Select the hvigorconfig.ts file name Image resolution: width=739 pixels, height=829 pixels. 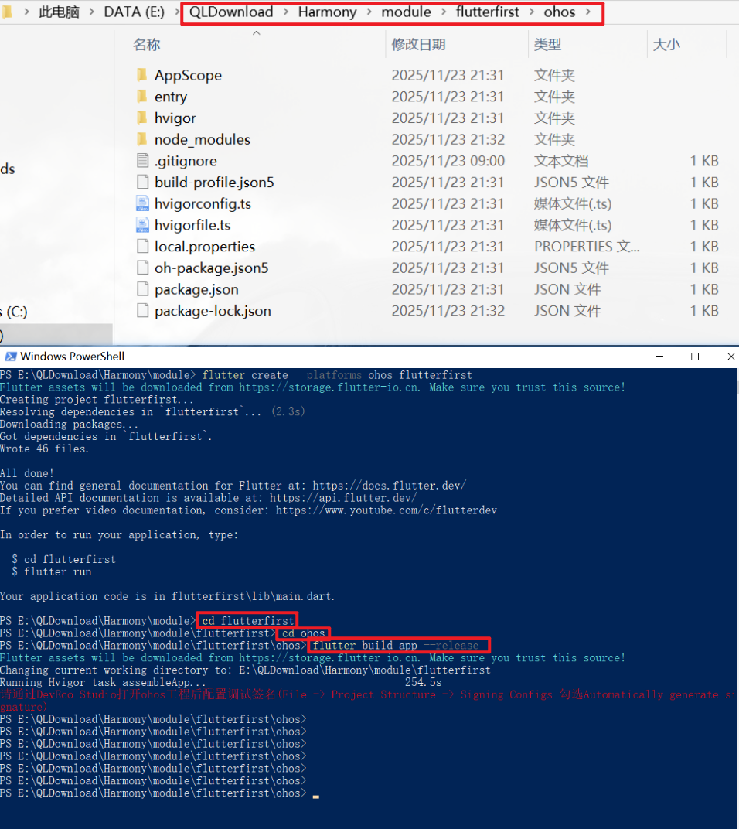tap(203, 203)
